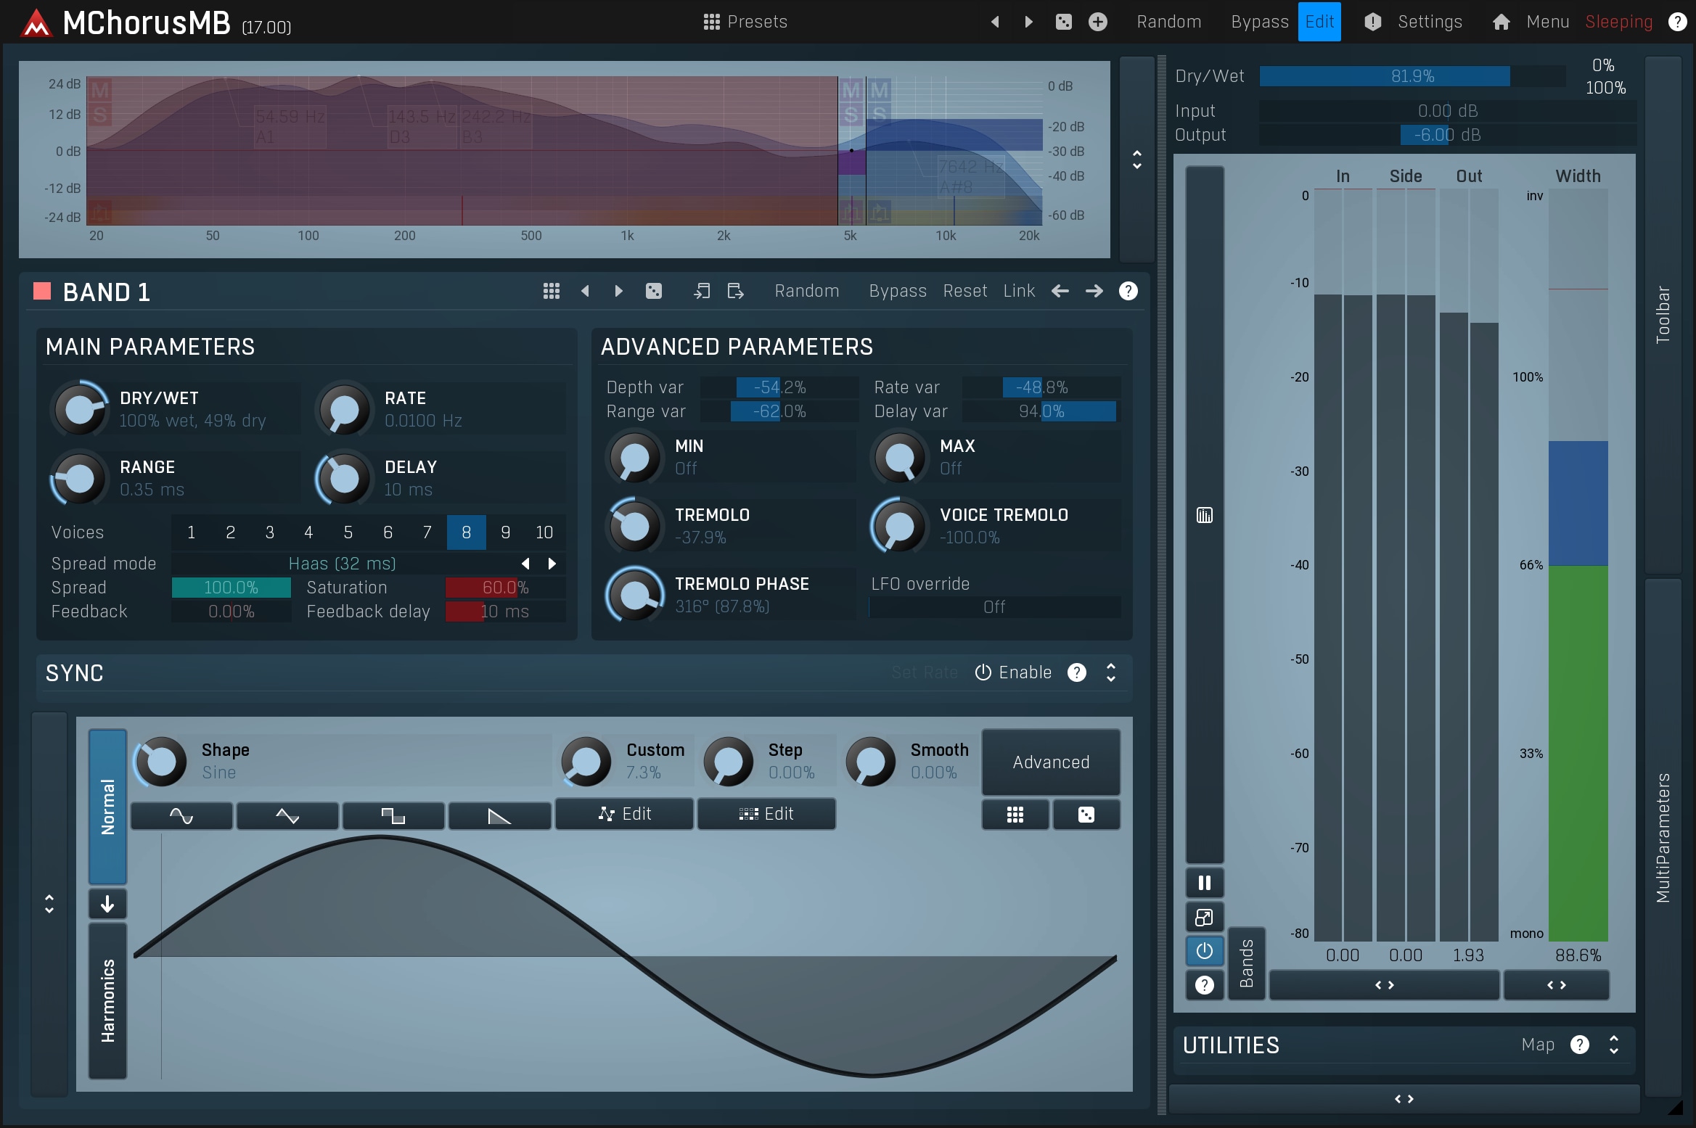The image size is (1696, 1128).
Task: Switch to next Spread mode option
Action: 552,564
